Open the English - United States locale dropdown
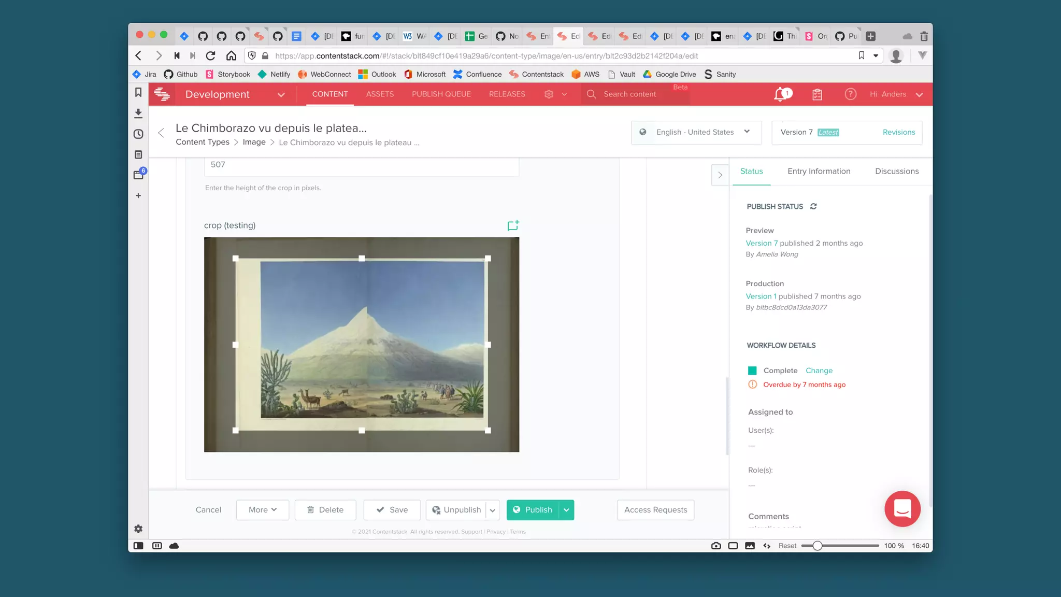This screenshot has height=597, width=1061. (696, 132)
